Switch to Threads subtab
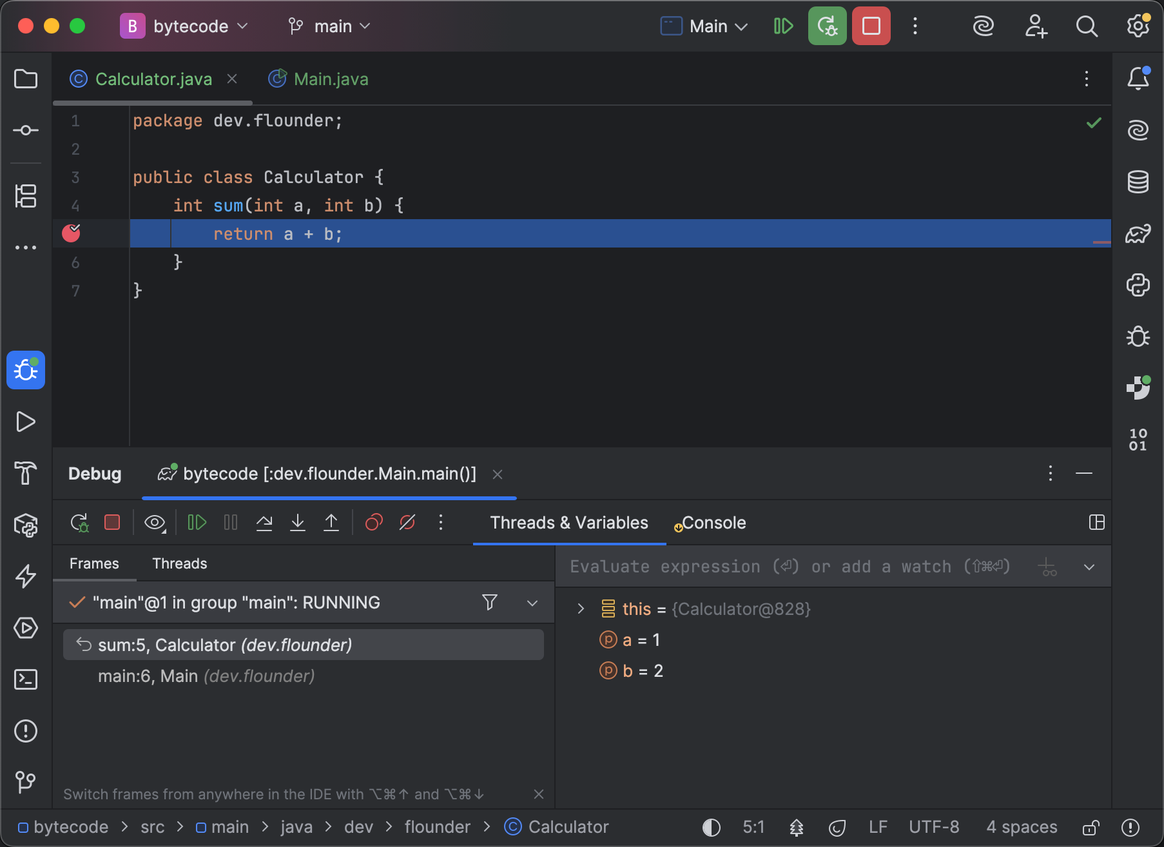Screen dimensions: 1164x847 [180, 563]
